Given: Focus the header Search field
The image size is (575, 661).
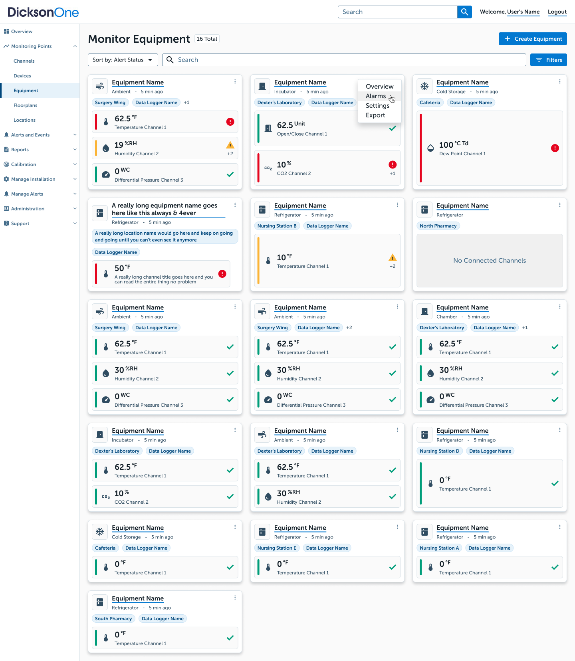Looking at the screenshot, I should 398,12.
